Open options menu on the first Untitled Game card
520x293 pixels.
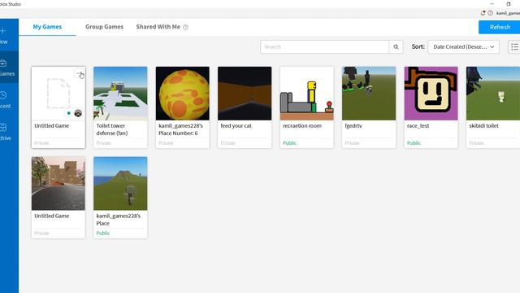[80, 73]
